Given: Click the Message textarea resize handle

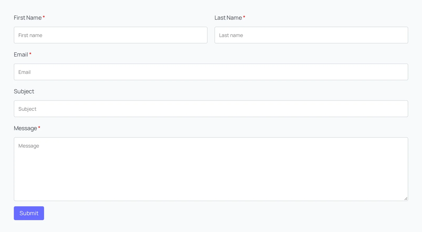Looking at the screenshot, I should 406,199.
